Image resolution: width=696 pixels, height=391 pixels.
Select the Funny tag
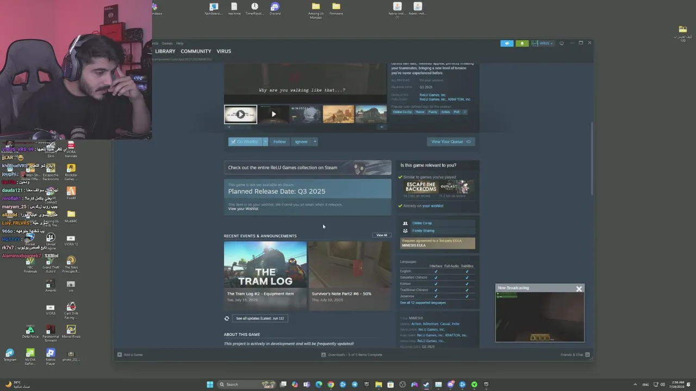pos(432,112)
